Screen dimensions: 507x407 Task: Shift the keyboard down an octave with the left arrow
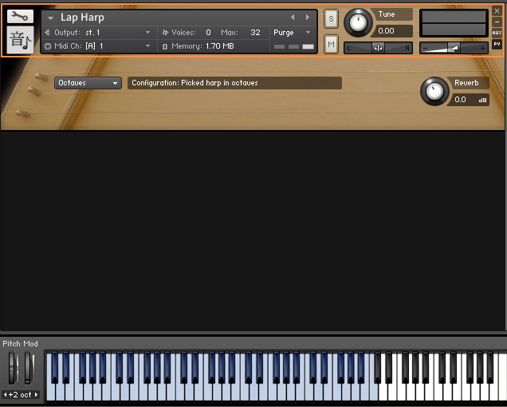pyautogui.click(x=5, y=395)
